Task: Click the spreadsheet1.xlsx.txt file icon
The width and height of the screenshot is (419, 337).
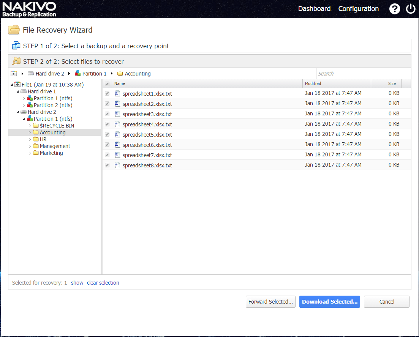Action: pos(117,93)
